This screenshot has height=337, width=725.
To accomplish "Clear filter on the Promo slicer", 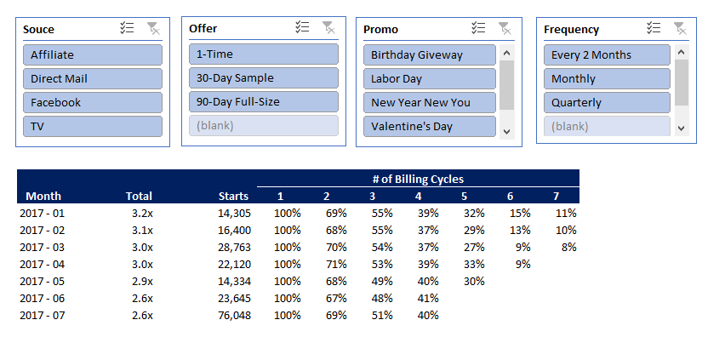I will [505, 28].
